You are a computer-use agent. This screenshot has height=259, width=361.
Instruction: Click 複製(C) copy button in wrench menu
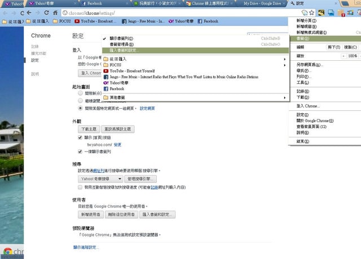(x=350, y=47)
